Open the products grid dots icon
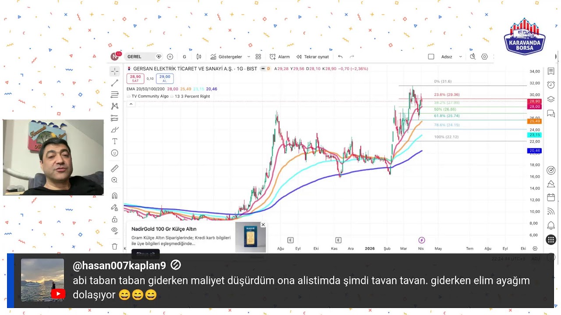The image size is (561, 315). click(x=551, y=240)
